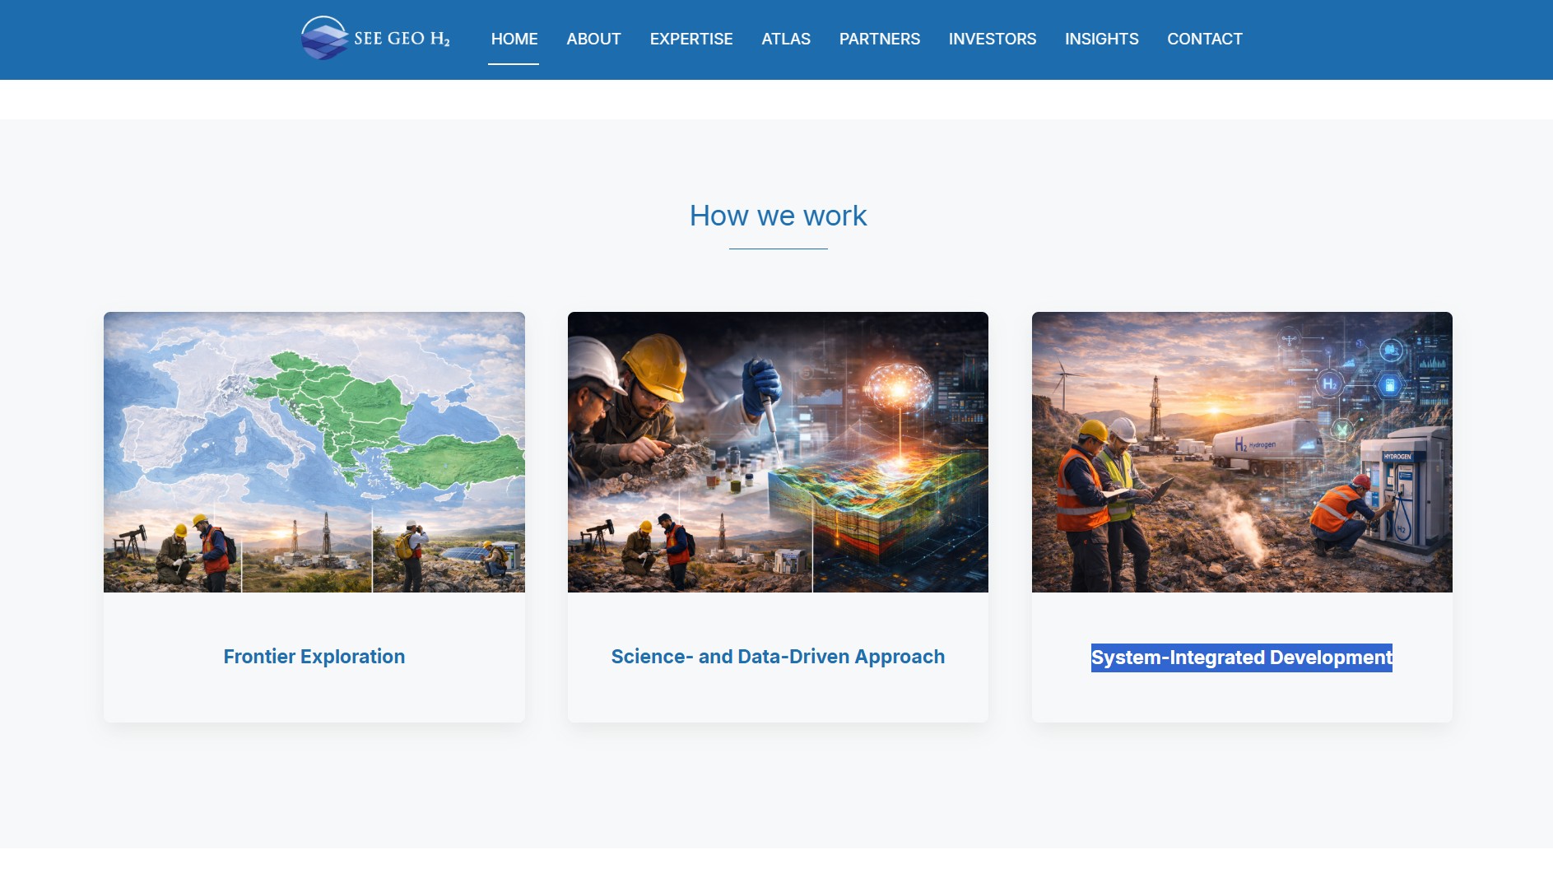The width and height of the screenshot is (1553, 883).
Task: Open the EXPERTISE navigation item
Action: click(x=690, y=39)
